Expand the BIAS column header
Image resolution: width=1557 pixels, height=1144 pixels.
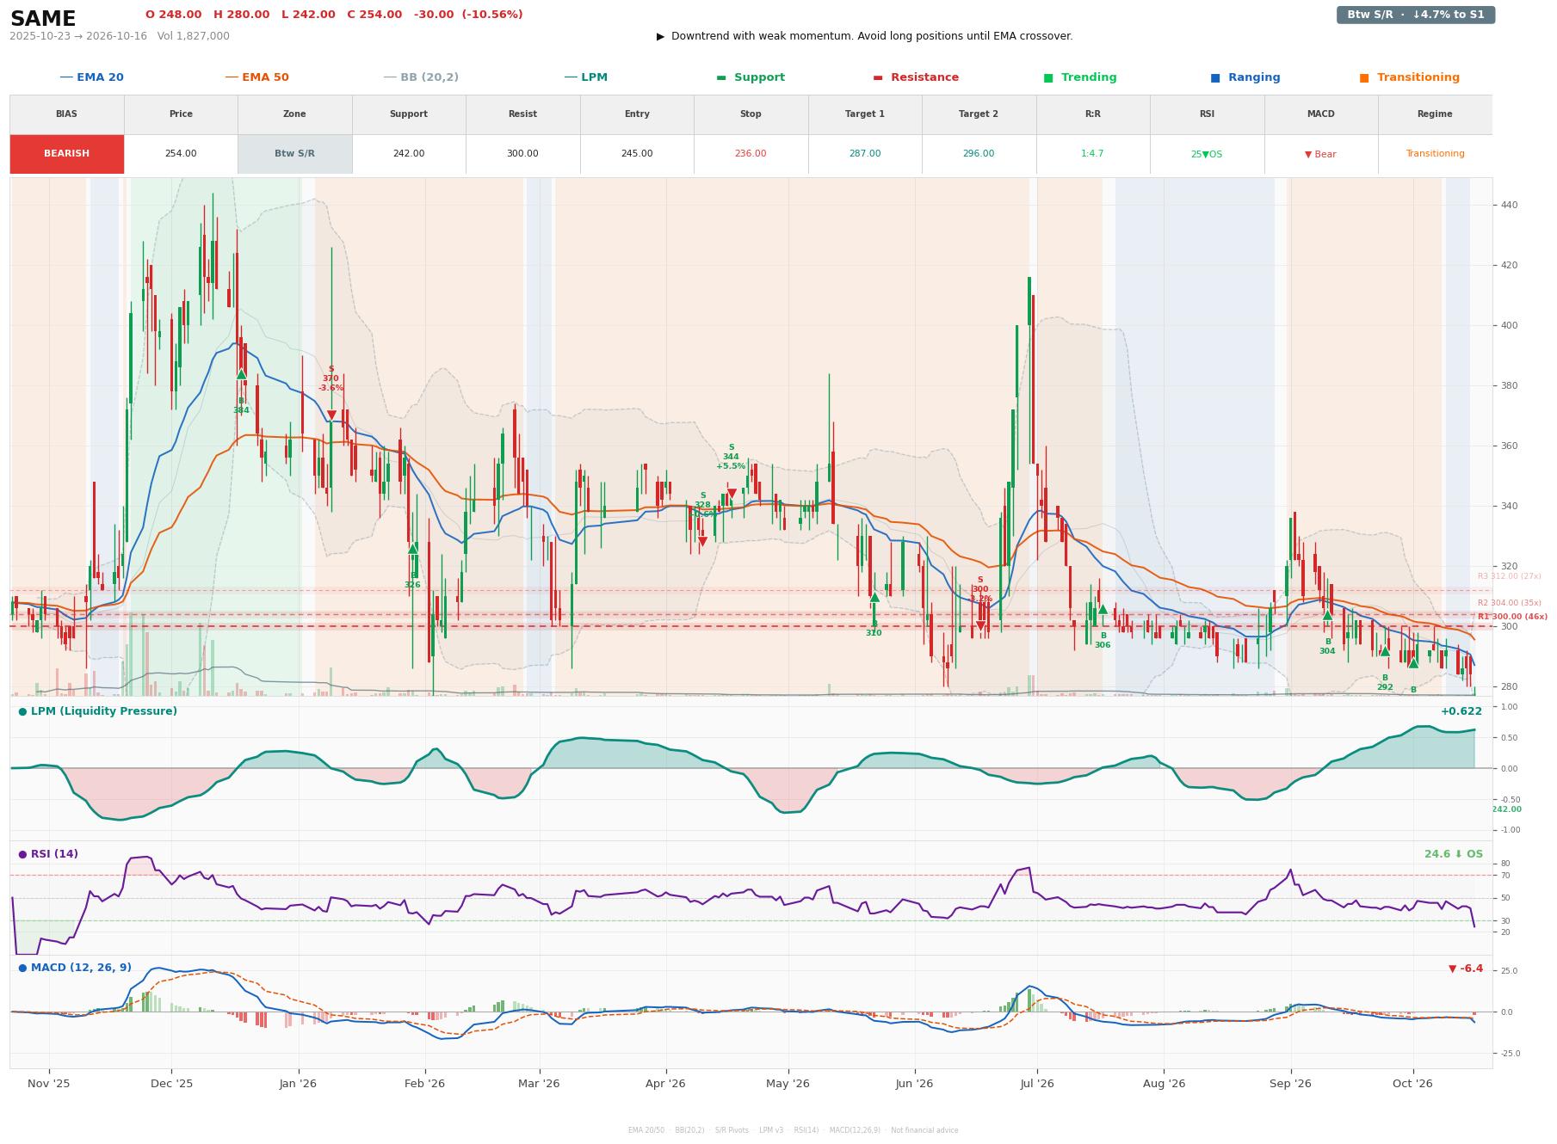66,114
